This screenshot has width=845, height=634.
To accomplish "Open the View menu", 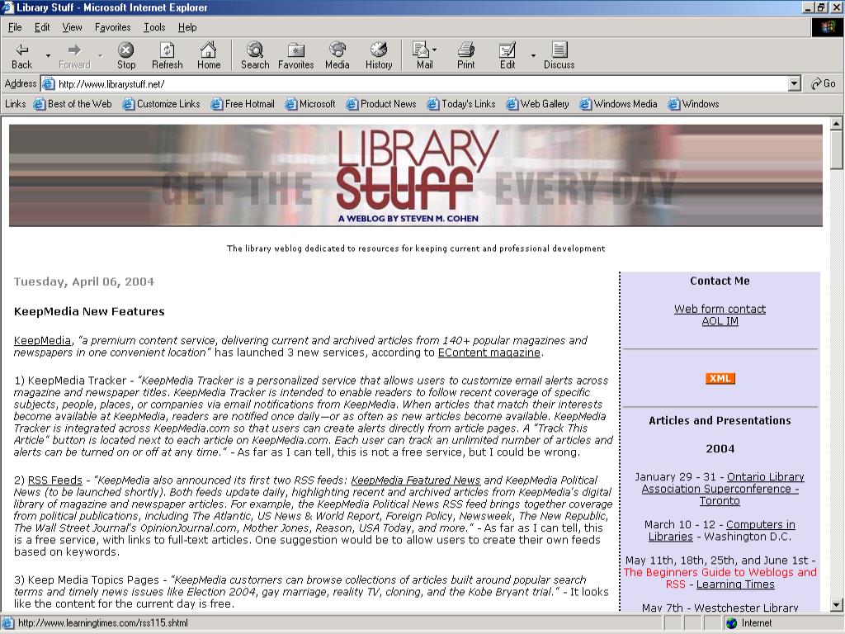I will [73, 27].
